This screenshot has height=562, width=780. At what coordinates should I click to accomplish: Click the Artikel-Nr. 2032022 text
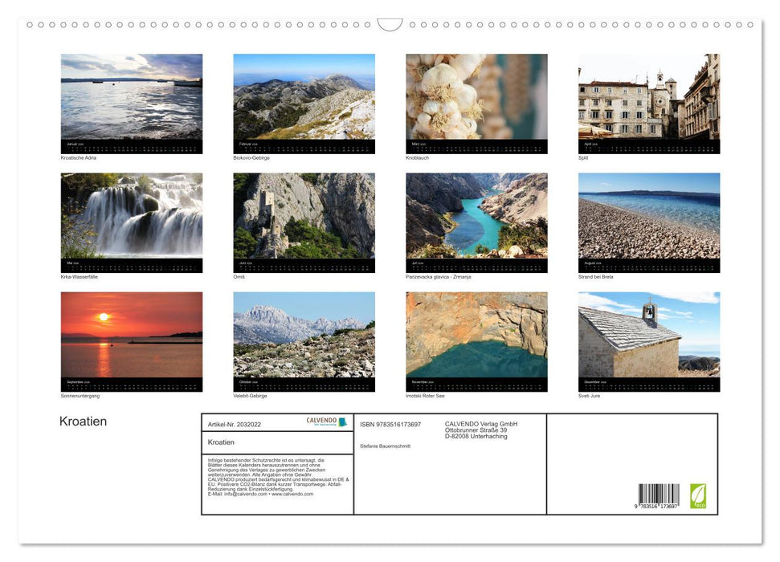[x=236, y=423]
